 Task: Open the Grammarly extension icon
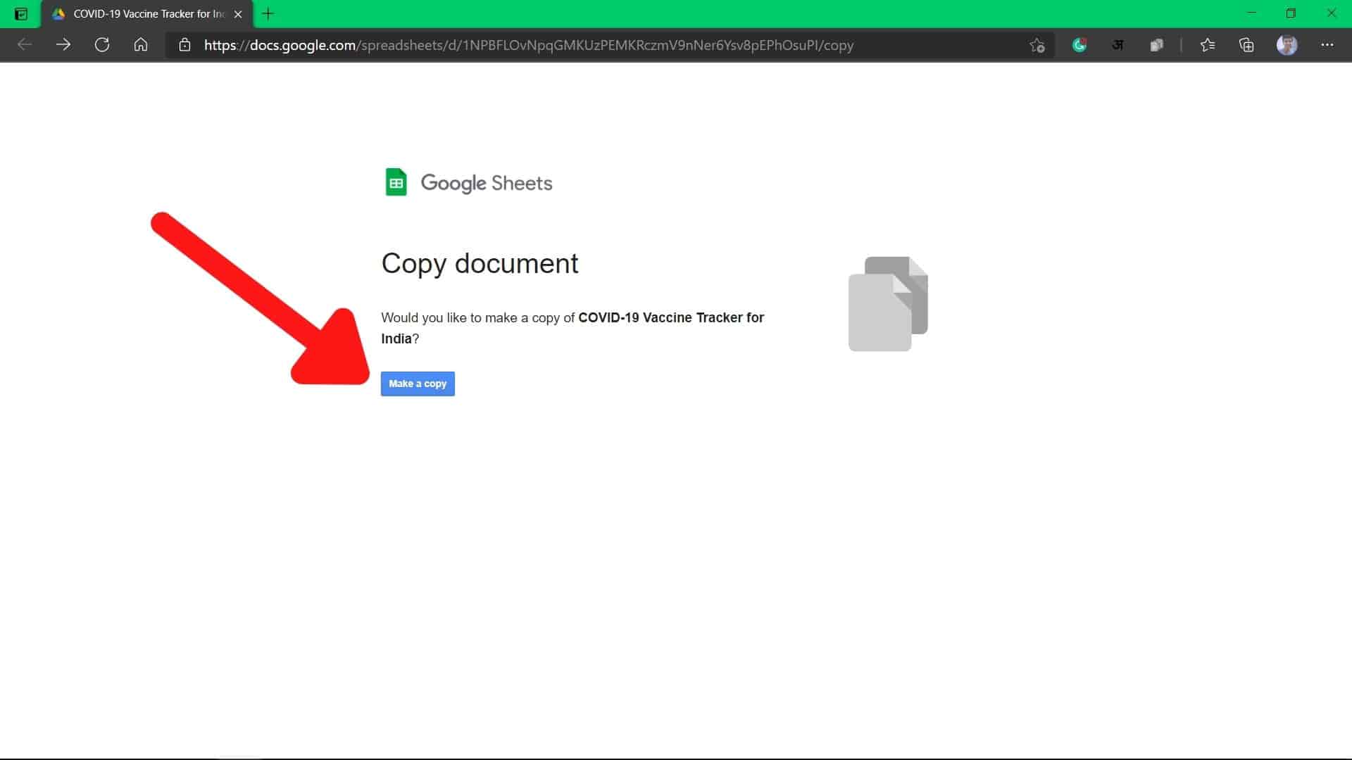pos(1079,45)
